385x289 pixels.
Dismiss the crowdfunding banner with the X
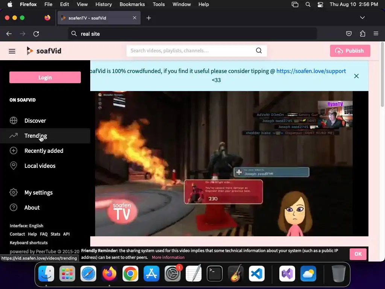356,76
